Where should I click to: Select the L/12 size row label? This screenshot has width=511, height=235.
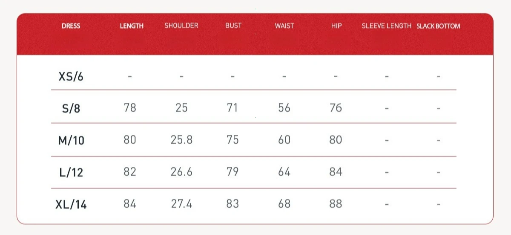click(71, 172)
